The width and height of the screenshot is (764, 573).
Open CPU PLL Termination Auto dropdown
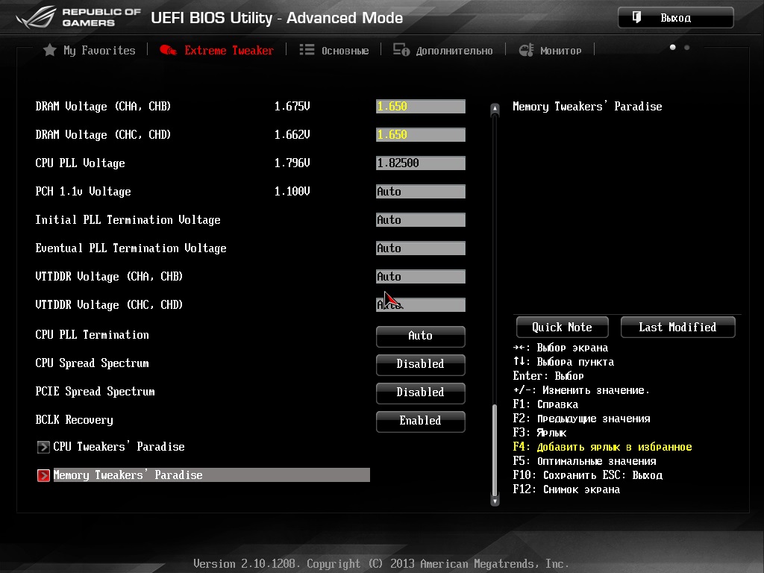tap(421, 336)
